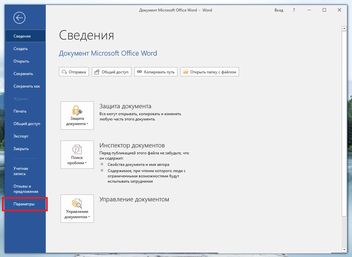
Task: Click the cloud upload icon on Отправка
Action: (x=64, y=72)
